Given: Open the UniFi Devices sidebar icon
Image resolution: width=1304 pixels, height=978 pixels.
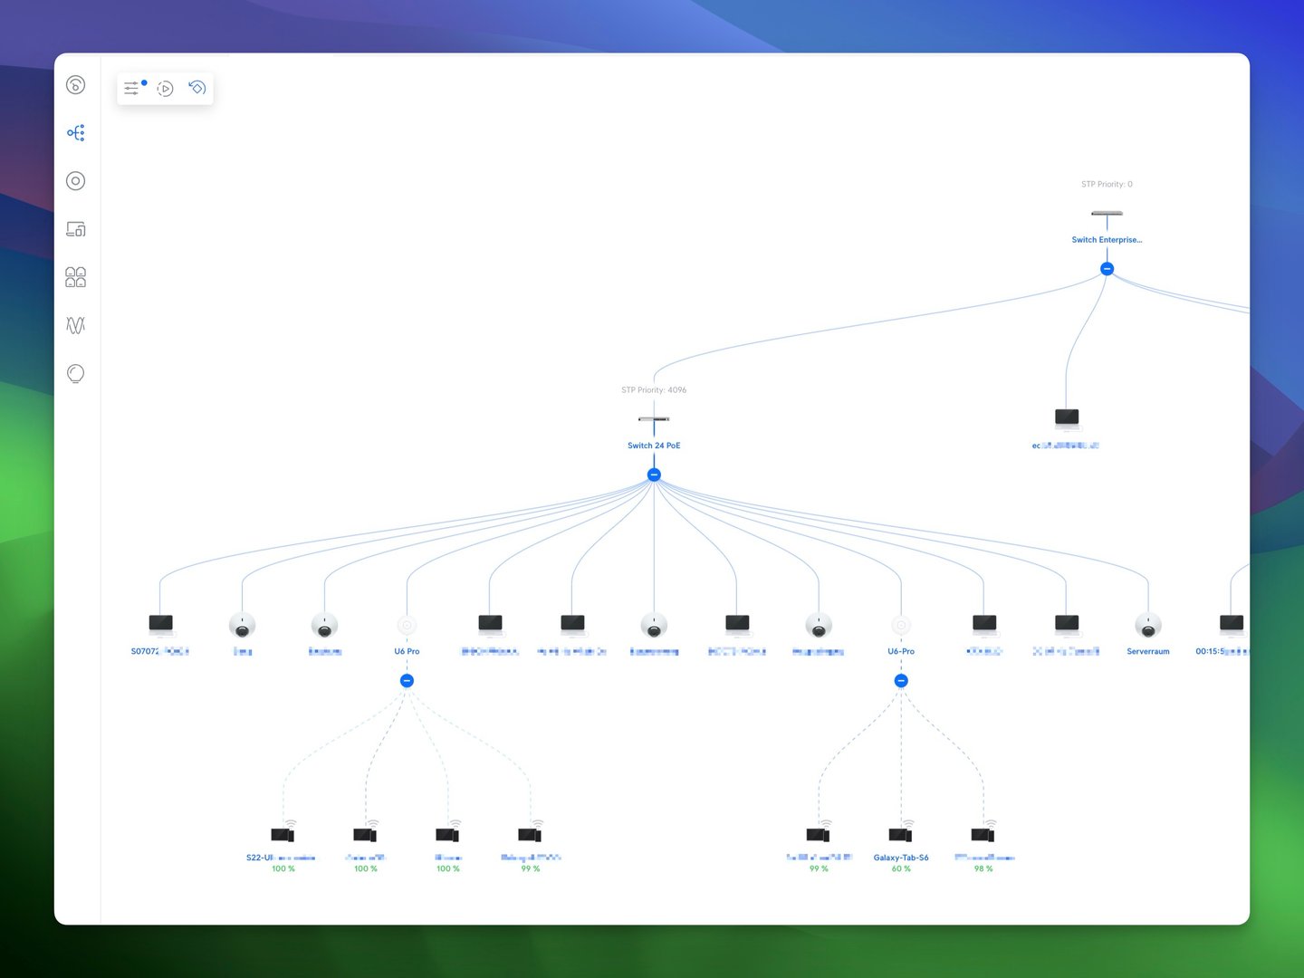Looking at the screenshot, I should [76, 181].
